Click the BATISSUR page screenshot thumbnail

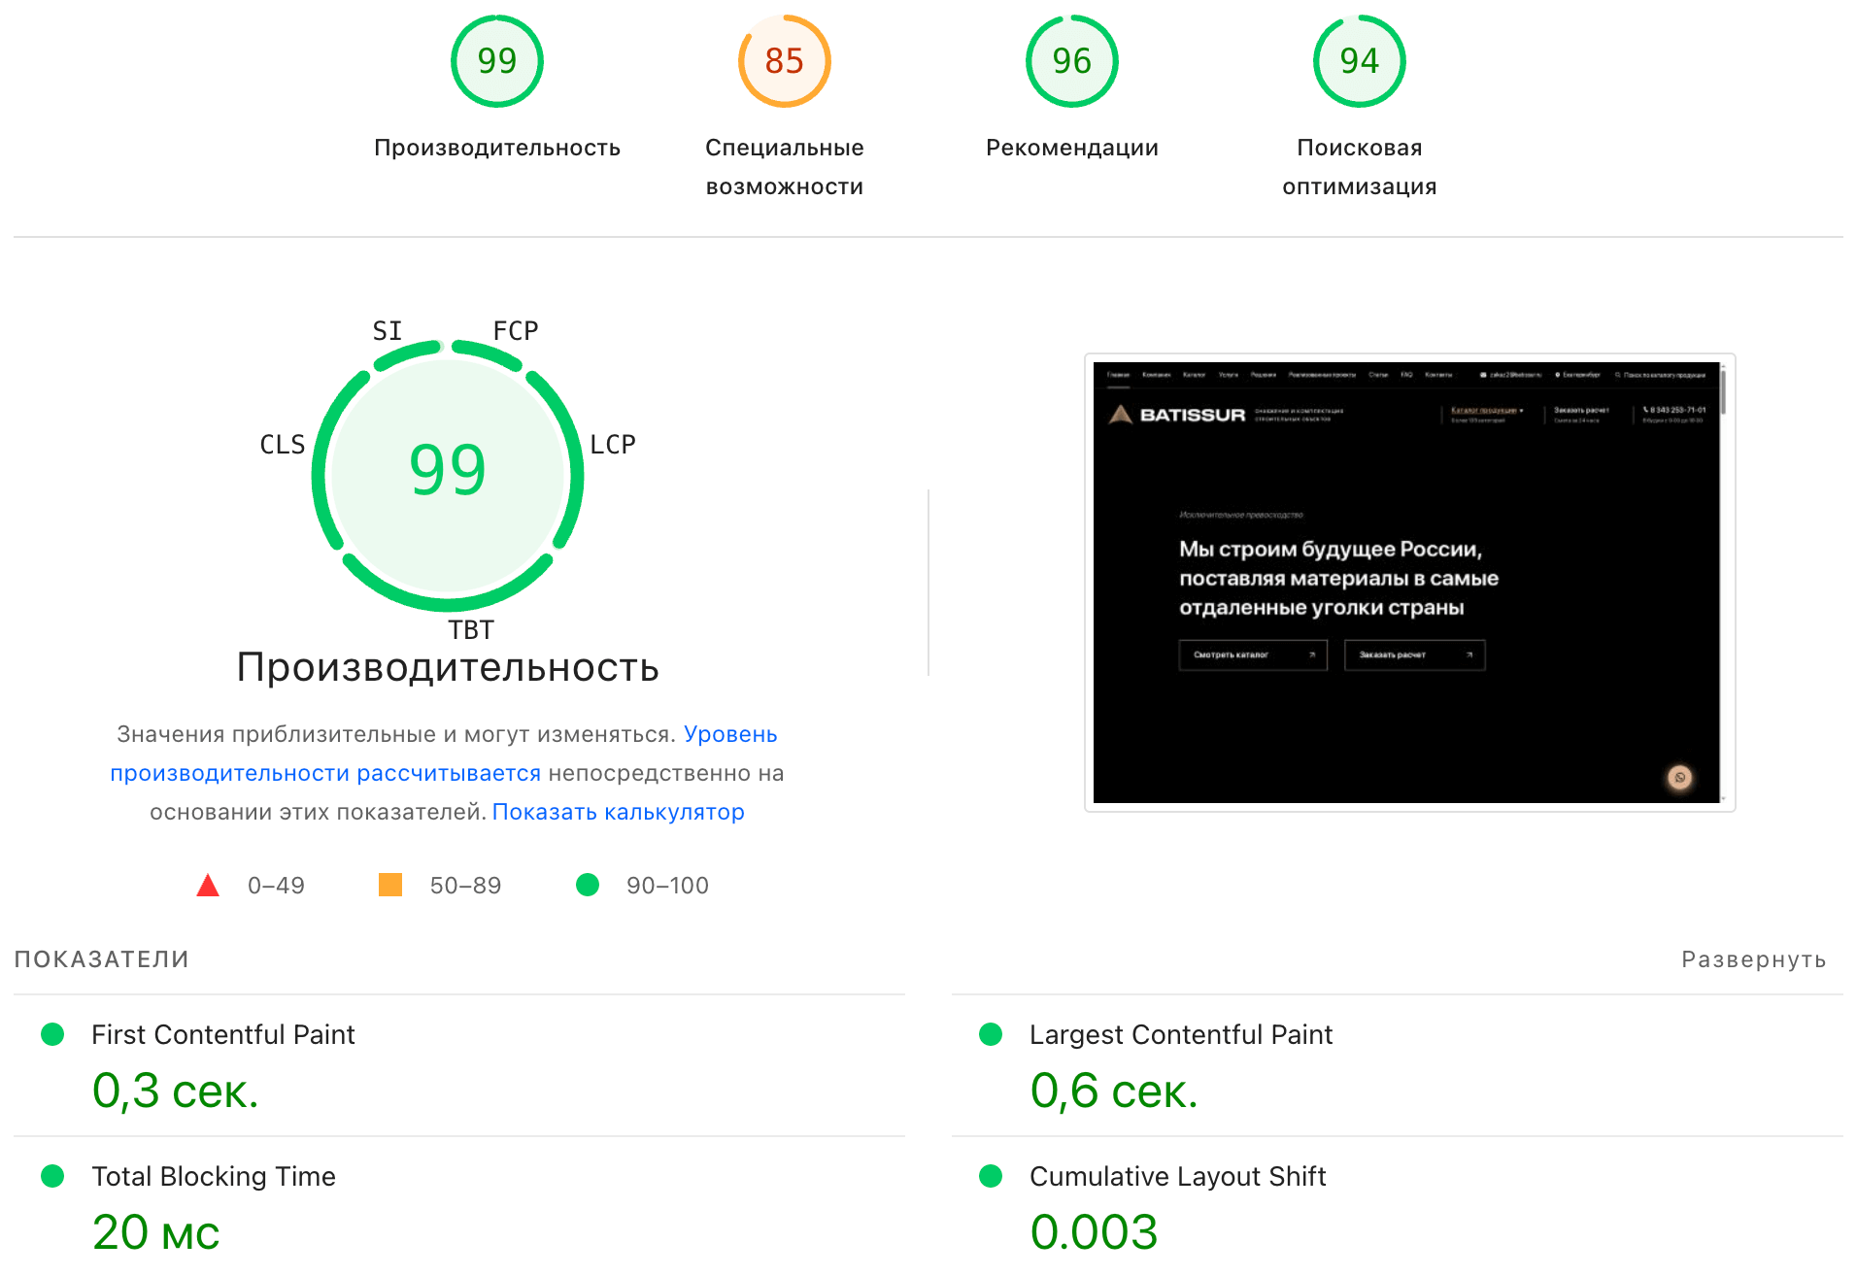pos(1409,583)
